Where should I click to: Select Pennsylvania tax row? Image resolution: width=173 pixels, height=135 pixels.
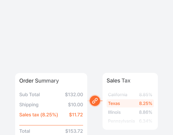(x=121, y=121)
